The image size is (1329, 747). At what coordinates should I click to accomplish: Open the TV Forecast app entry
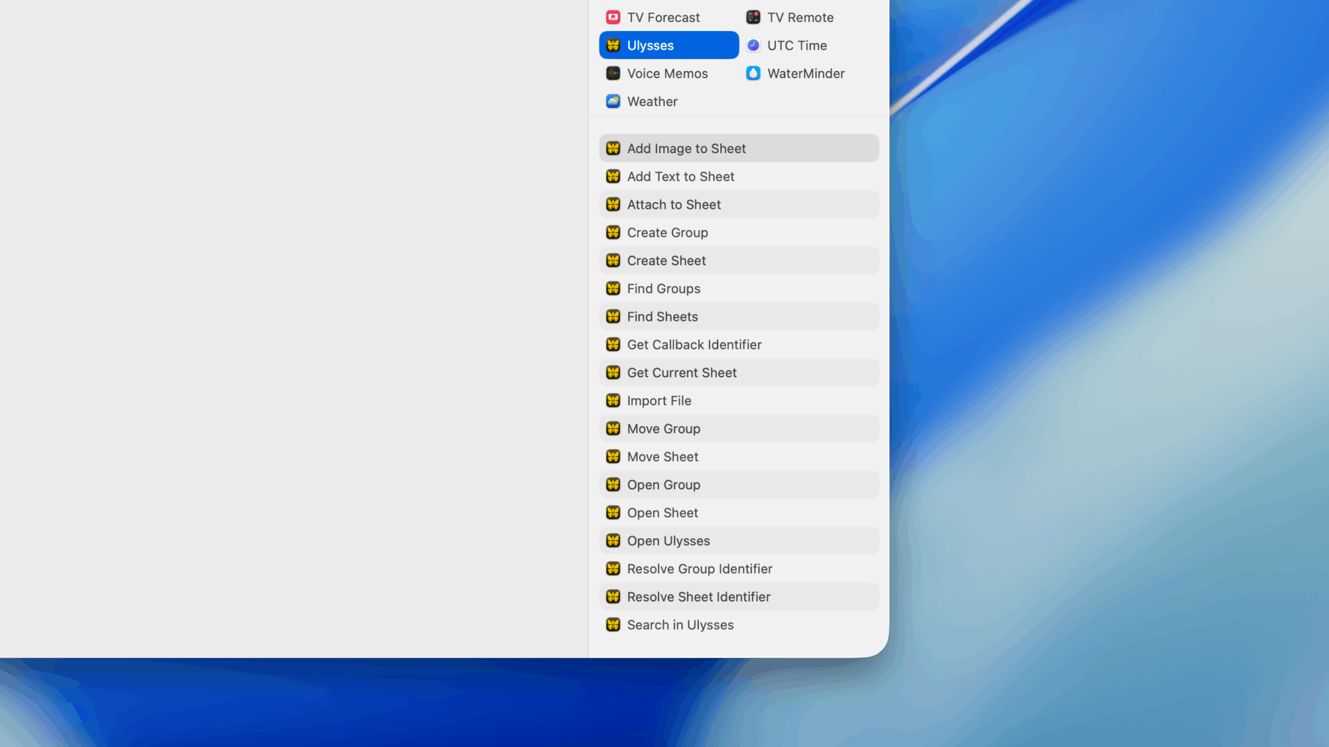coord(662,17)
